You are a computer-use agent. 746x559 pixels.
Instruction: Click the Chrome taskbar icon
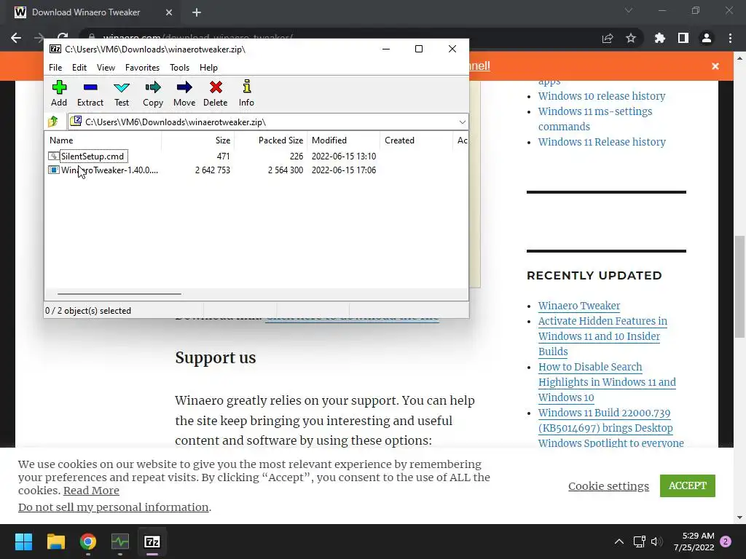[88, 542]
